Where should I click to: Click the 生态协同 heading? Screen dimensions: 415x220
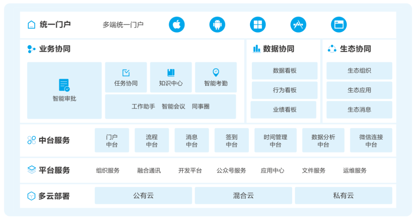click(355, 49)
